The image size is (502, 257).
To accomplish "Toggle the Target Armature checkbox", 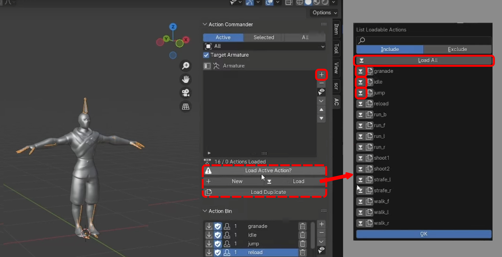I will click(x=206, y=55).
